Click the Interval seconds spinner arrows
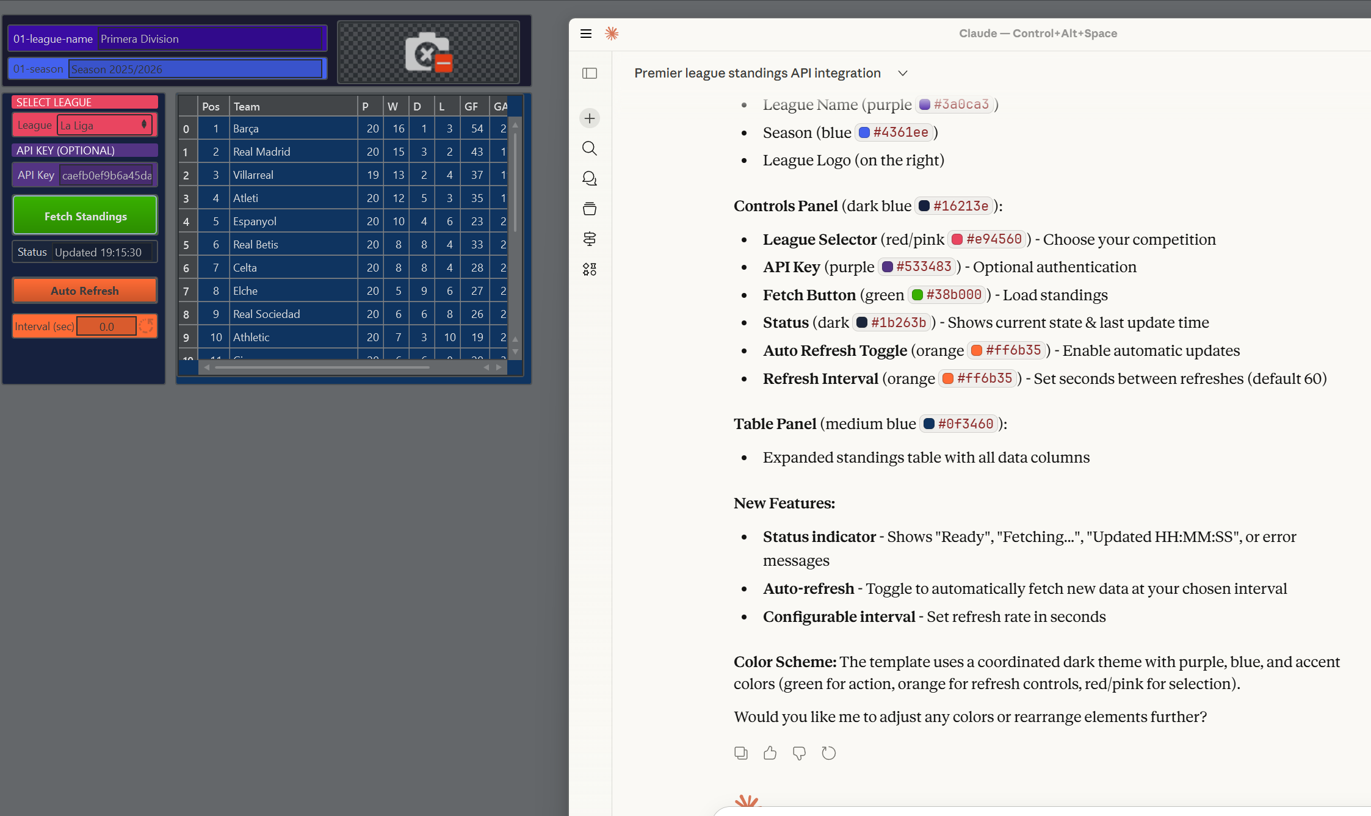Screen dimensions: 1371x816 (146, 326)
